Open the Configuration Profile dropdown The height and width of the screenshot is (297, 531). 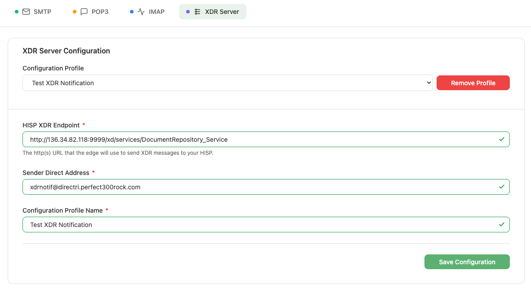(x=228, y=83)
